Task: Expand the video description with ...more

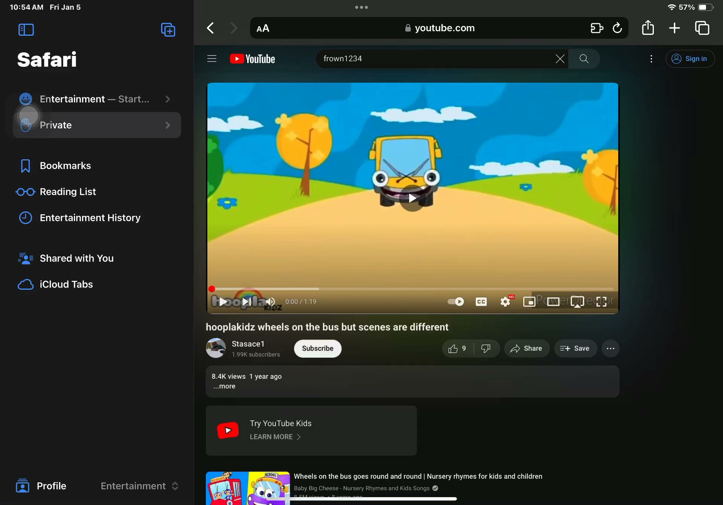Action: click(x=224, y=386)
